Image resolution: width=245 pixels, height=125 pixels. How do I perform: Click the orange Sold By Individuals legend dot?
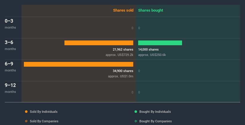click(x=26, y=112)
